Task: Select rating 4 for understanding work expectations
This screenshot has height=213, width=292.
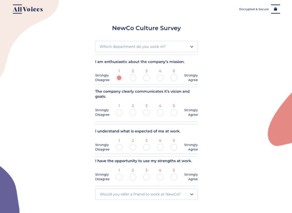Action: (x=160, y=147)
